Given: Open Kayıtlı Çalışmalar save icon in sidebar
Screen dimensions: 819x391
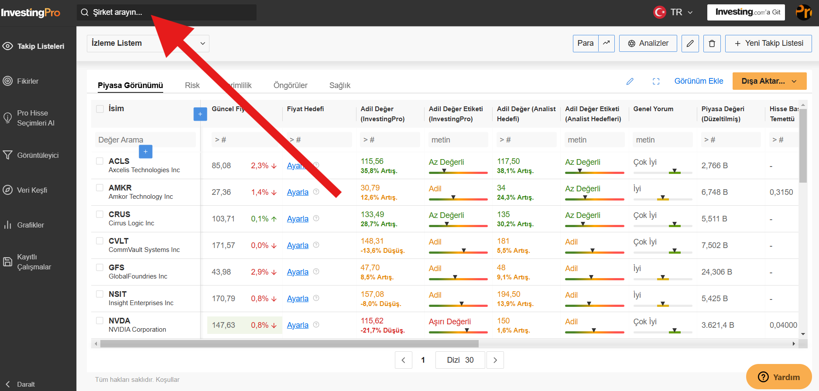Looking at the screenshot, I should [x=7, y=262].
